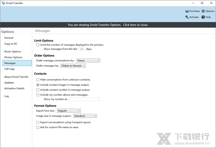Screen dimensions: 216x148
Task: Click the days number input field
Action: pyautogui.click(x=82, y=49)
